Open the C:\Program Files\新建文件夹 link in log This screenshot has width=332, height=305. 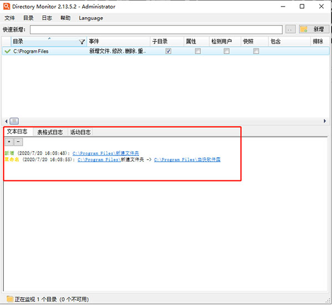106,153
